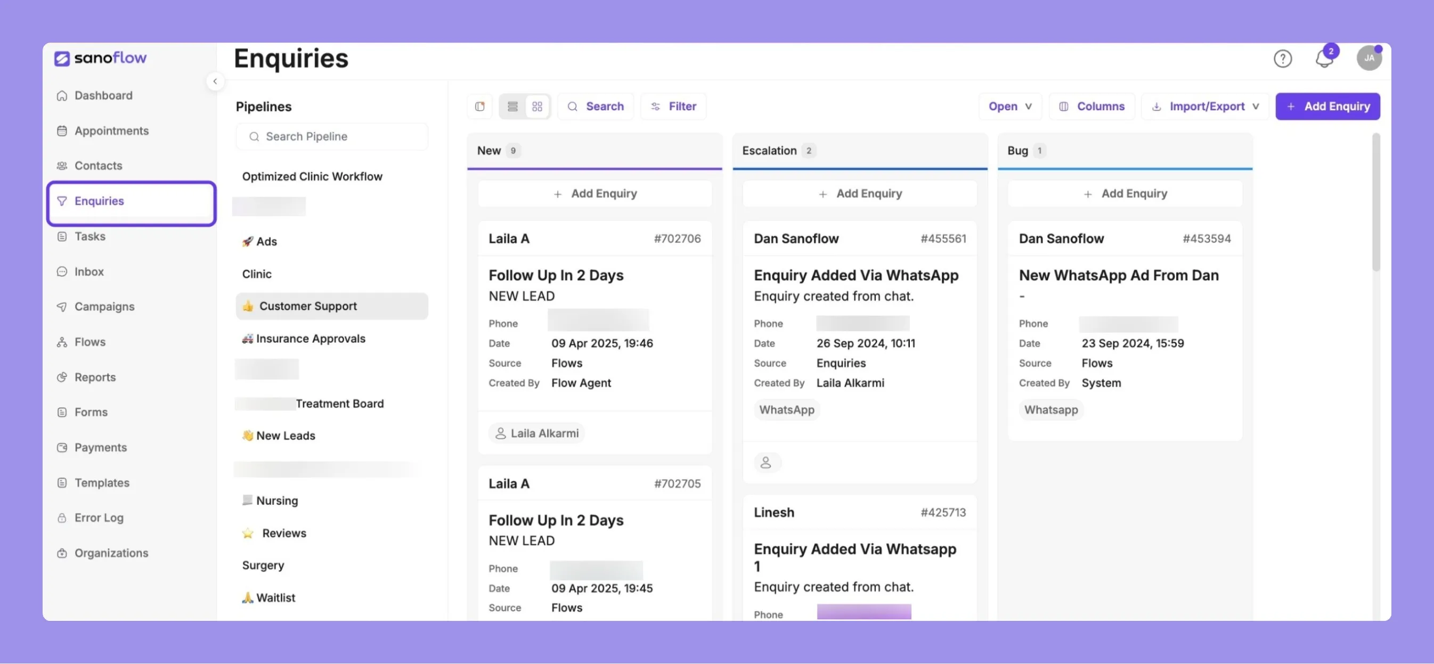The image size is (1434, 664).
Task: Open the help question mark icon
Action: pos(1282,59)
